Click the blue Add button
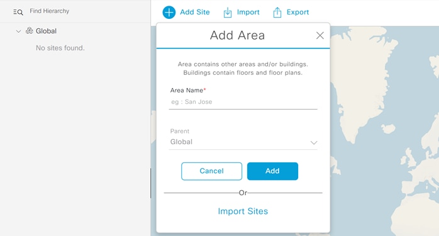The image size is (439, 236). (x=272, y=171)
